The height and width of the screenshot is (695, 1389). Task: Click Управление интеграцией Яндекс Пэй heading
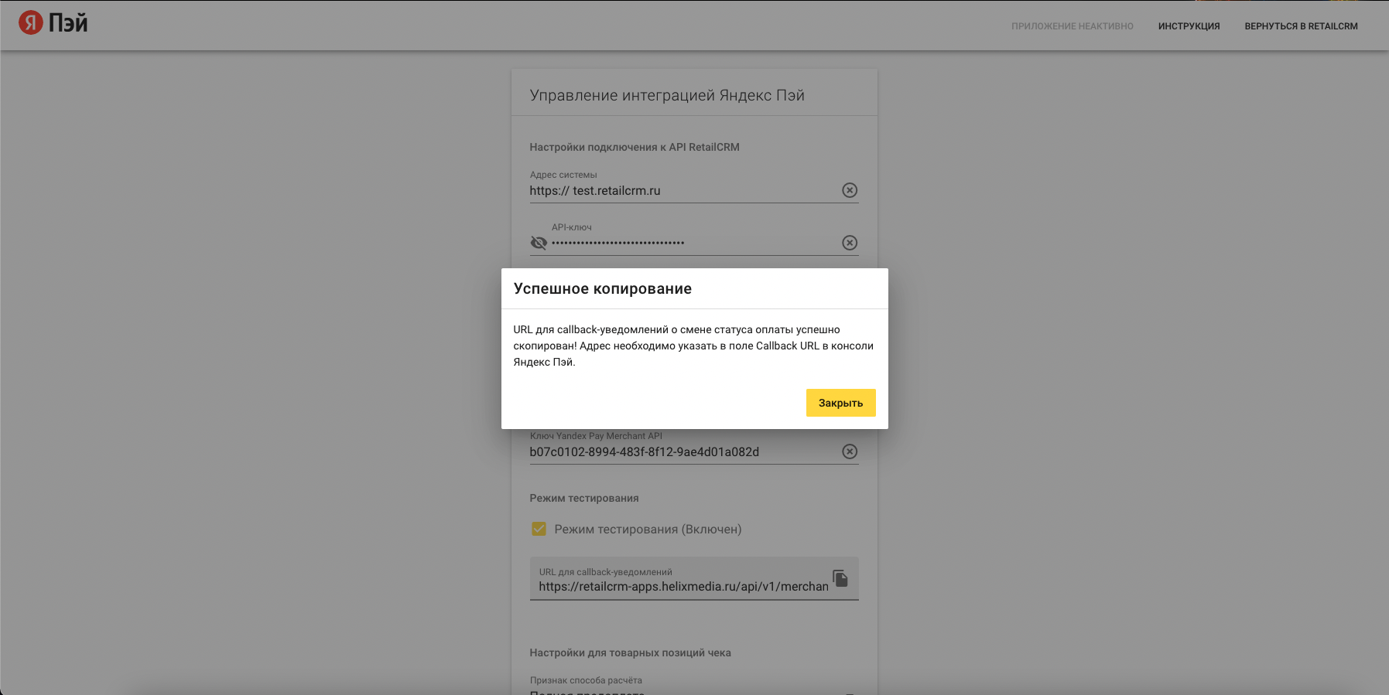tap(667, 95)
